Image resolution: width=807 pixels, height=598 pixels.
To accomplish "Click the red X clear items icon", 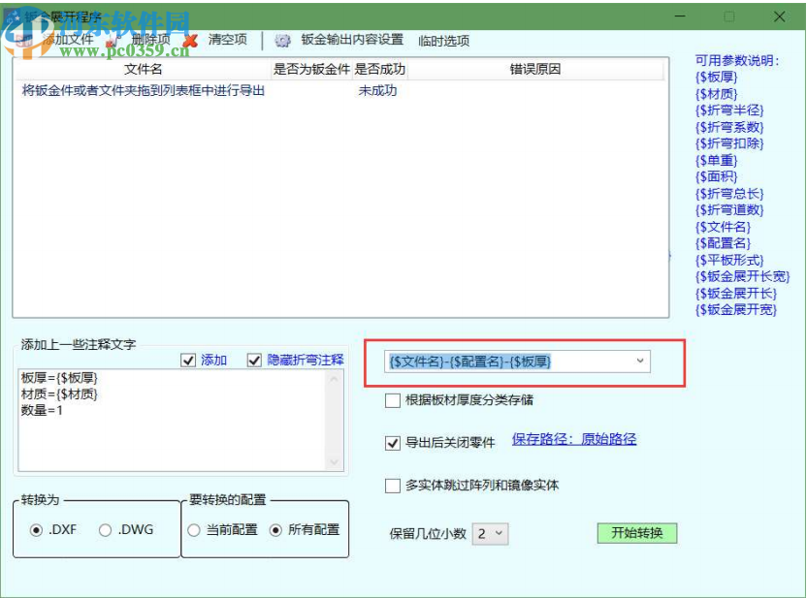I will pyautogui.click(x=190, y=41).
